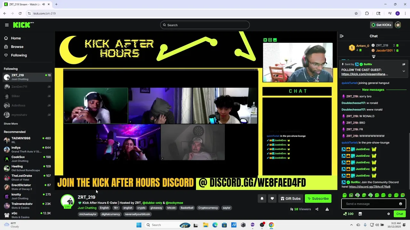410x230 pixels.
Task: Open the Windows Start menu
Action: pos(139,225)
